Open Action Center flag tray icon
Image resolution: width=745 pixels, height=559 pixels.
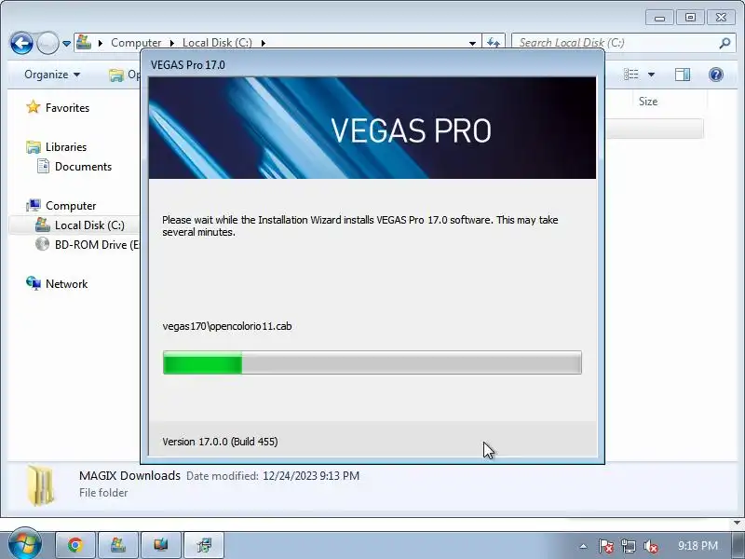(606, 546)
